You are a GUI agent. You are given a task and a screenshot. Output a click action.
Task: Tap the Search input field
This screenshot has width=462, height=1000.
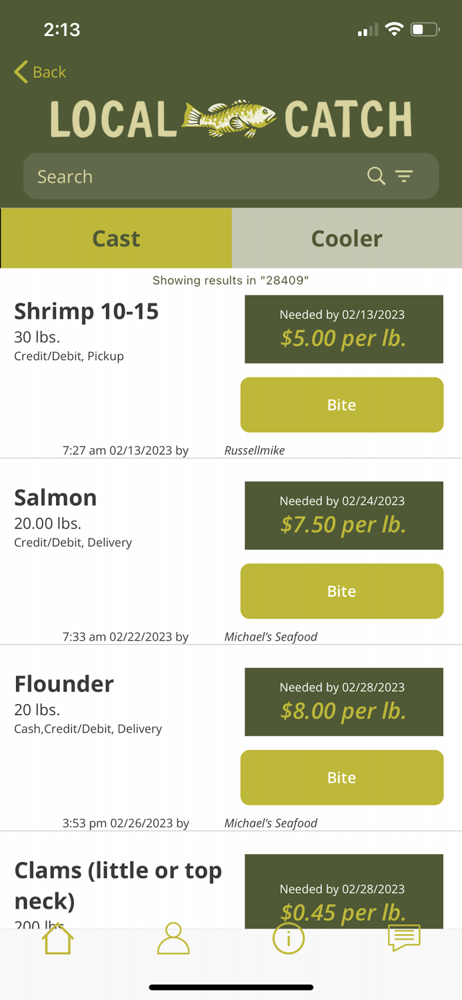(x=167, y=176)
